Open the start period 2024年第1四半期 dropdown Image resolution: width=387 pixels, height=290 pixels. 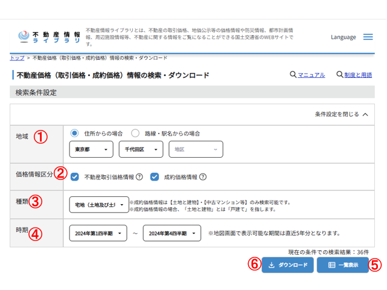click(x=98, y=233)
